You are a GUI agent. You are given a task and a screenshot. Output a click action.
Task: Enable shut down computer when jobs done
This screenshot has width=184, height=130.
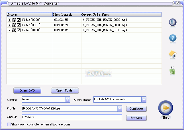9,124
